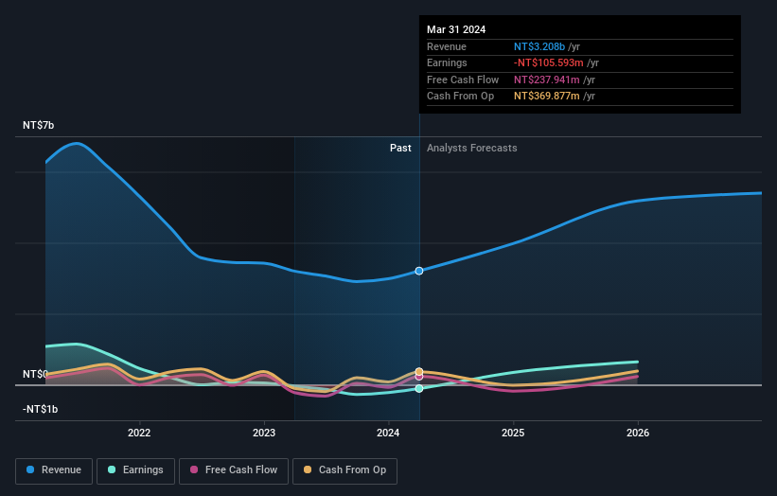The image size is (777, 496).
Task: Toggle the Free Cash Flow legend button
Action: [234, 470]
